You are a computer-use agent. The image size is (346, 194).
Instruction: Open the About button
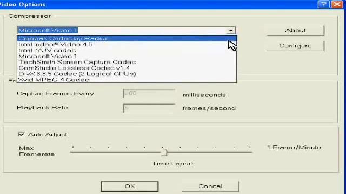pos(296,30)
